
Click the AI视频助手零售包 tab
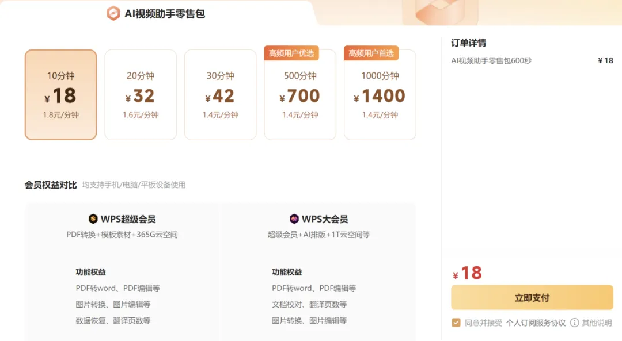click(156, 13)
